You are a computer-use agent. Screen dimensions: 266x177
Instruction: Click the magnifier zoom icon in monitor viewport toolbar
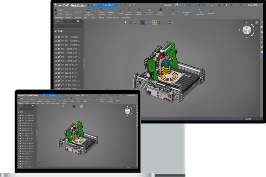pyautogui.click(x=126, y=22)
